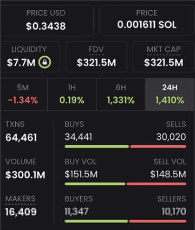The height and width of the screenshot is (230, 195).
Task: Click the MKT CAP dotted-underline label
Action: click(164, 50)
